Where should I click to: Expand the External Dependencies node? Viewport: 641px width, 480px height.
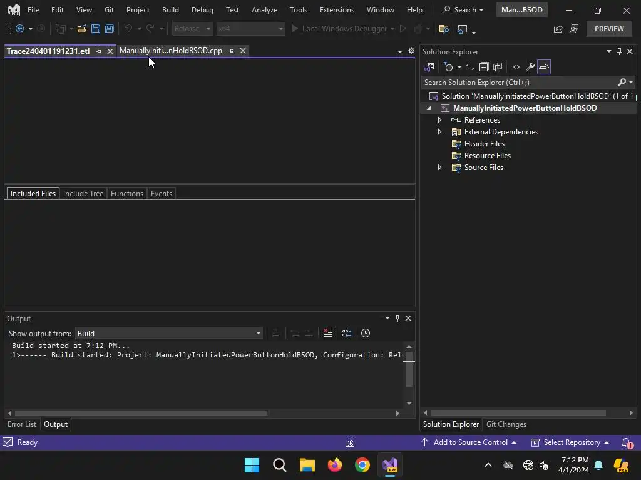point(439,132)
